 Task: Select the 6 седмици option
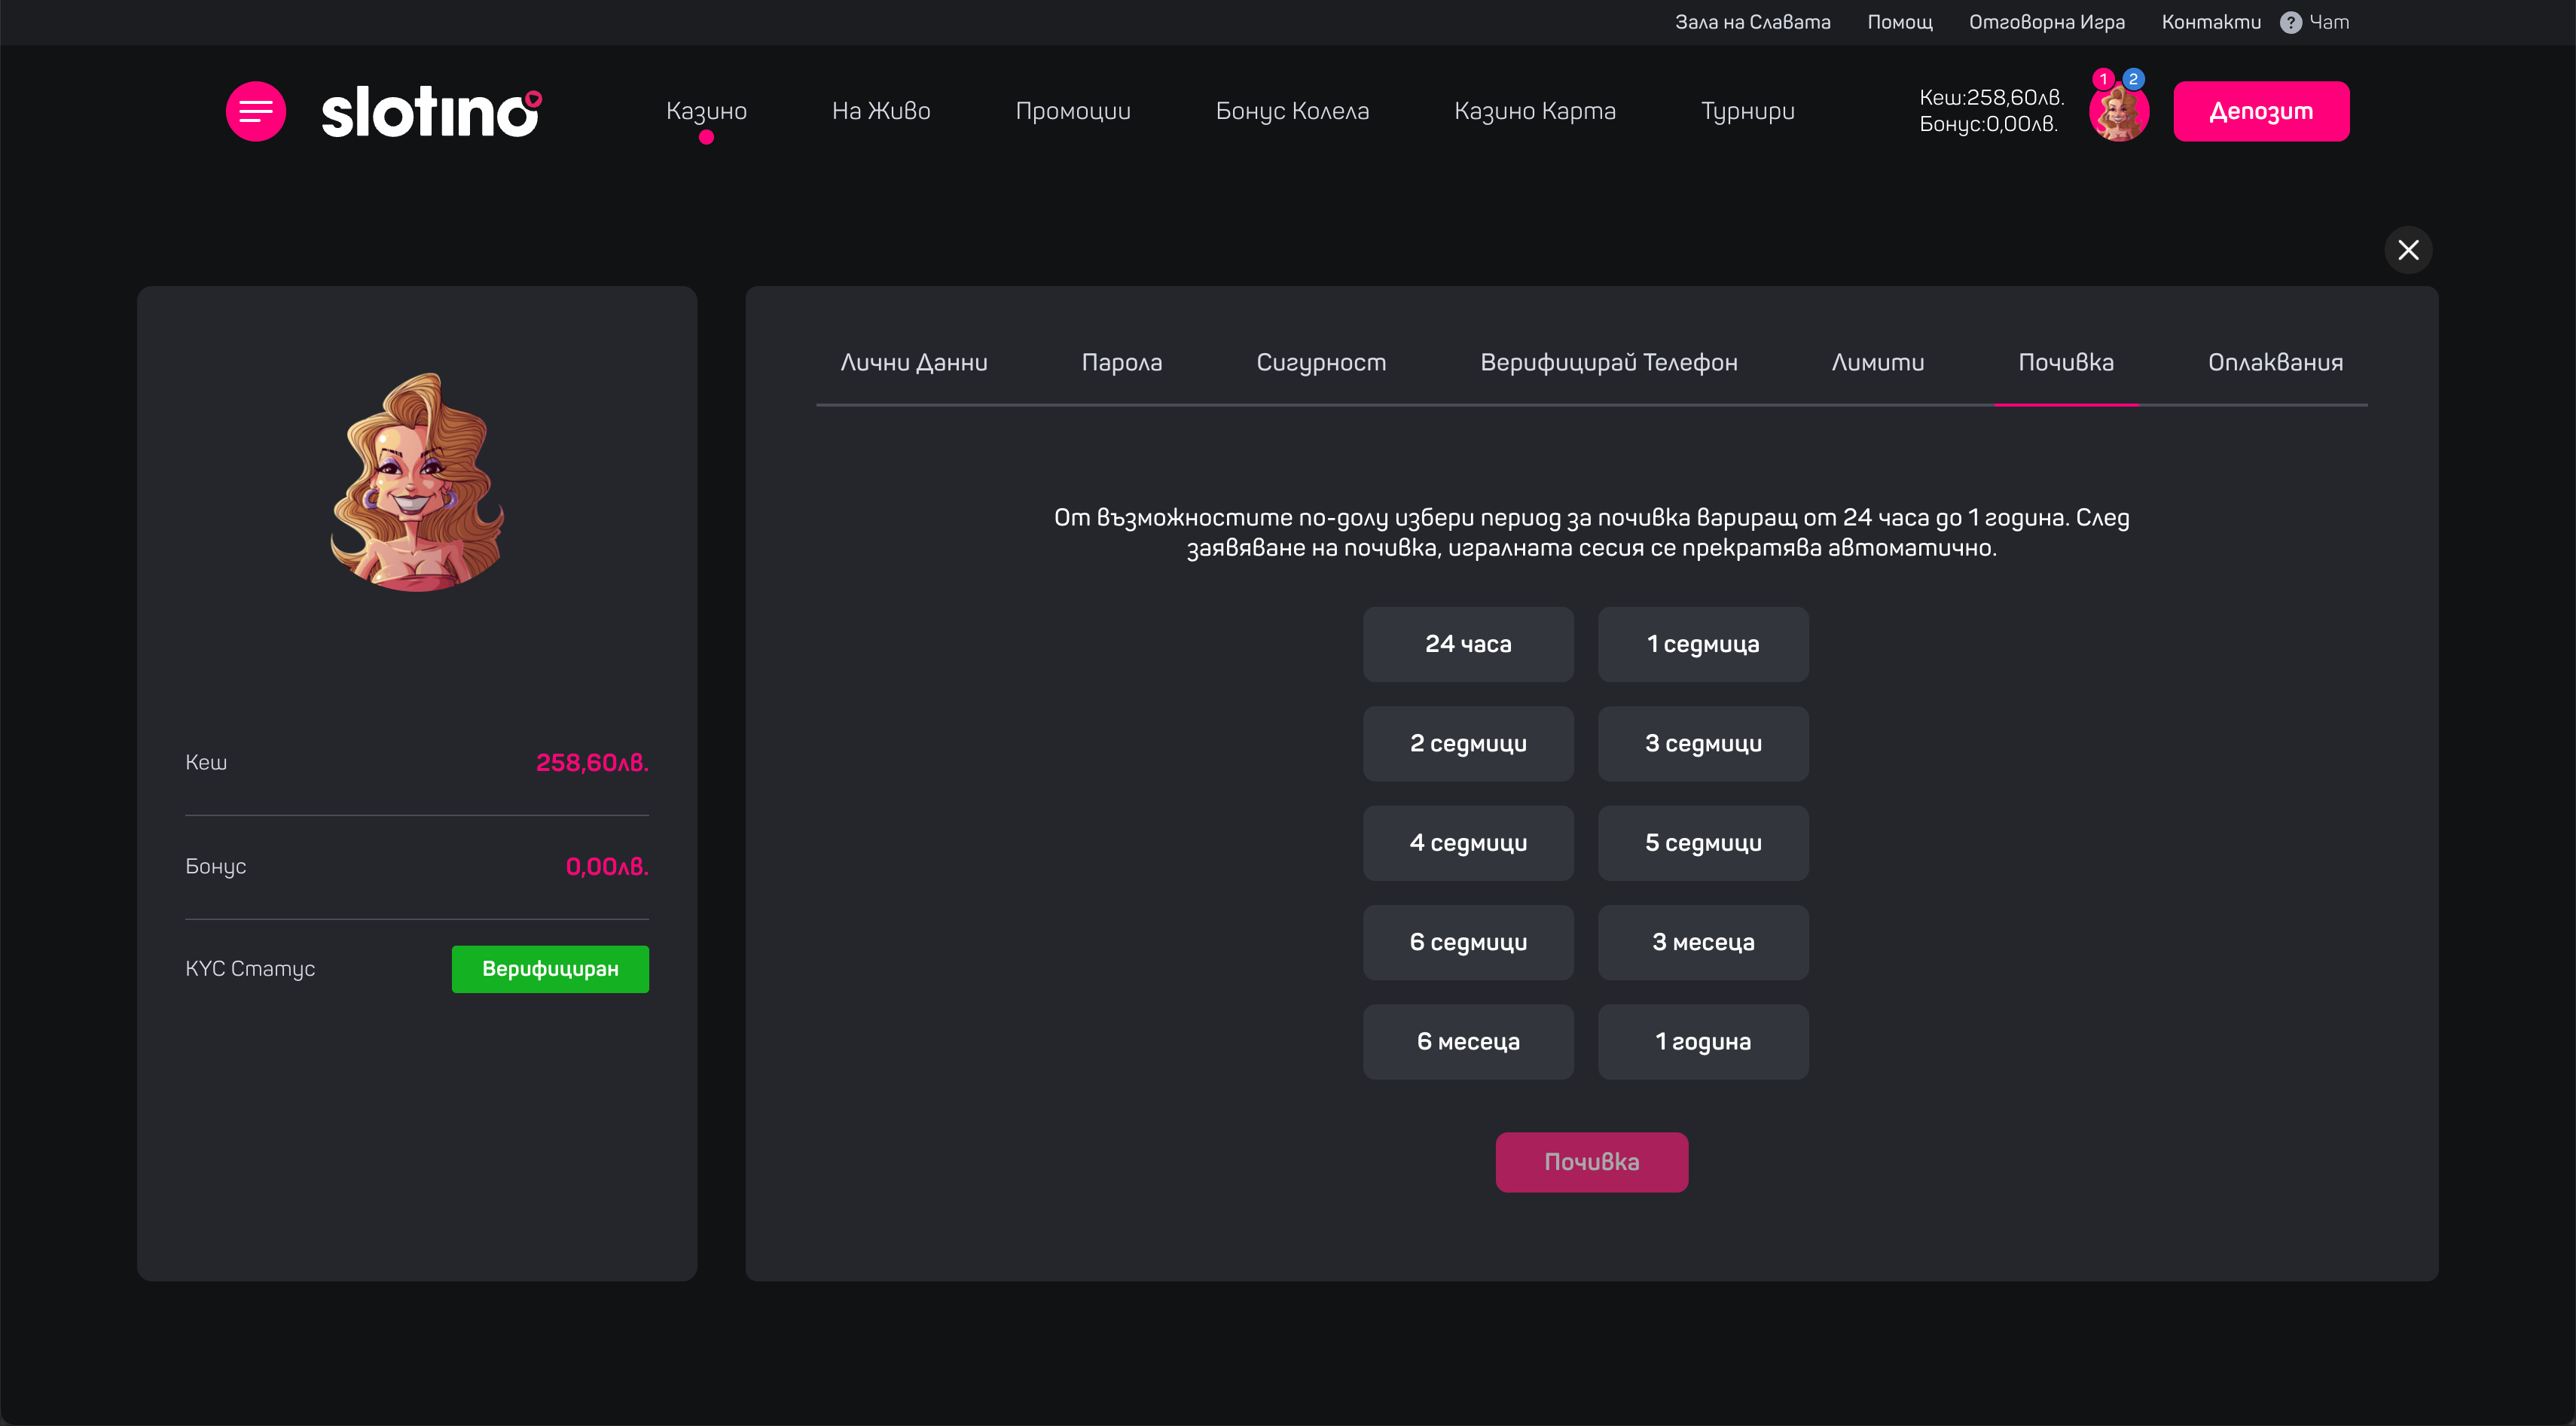1467,943
